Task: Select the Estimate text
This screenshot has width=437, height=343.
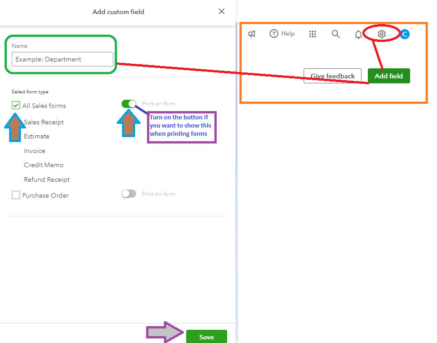Action: click(x=36, y=136)
